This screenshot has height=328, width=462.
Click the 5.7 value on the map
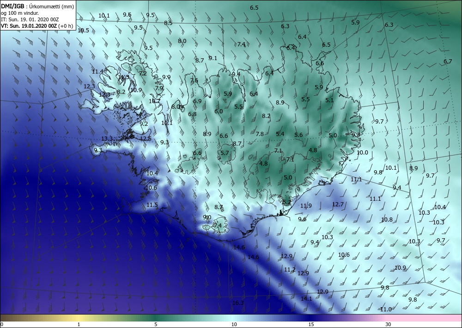(225, 153)
